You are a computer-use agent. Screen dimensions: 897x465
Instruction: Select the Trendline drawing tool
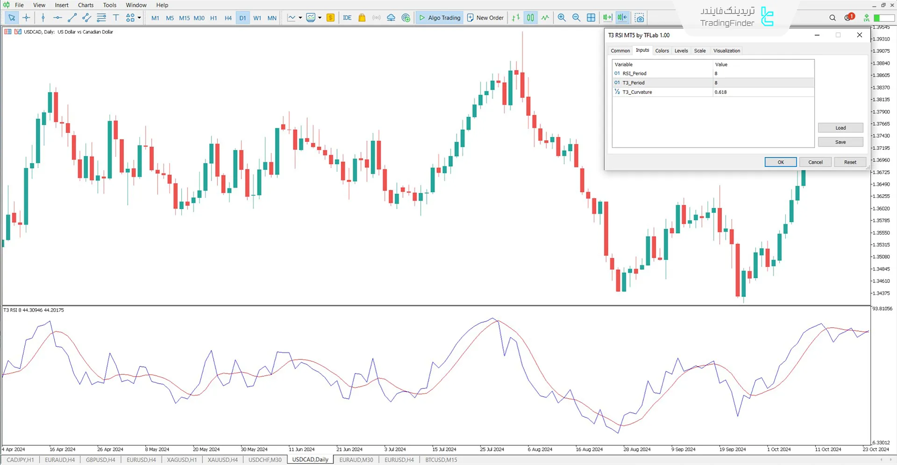(72, 18)
